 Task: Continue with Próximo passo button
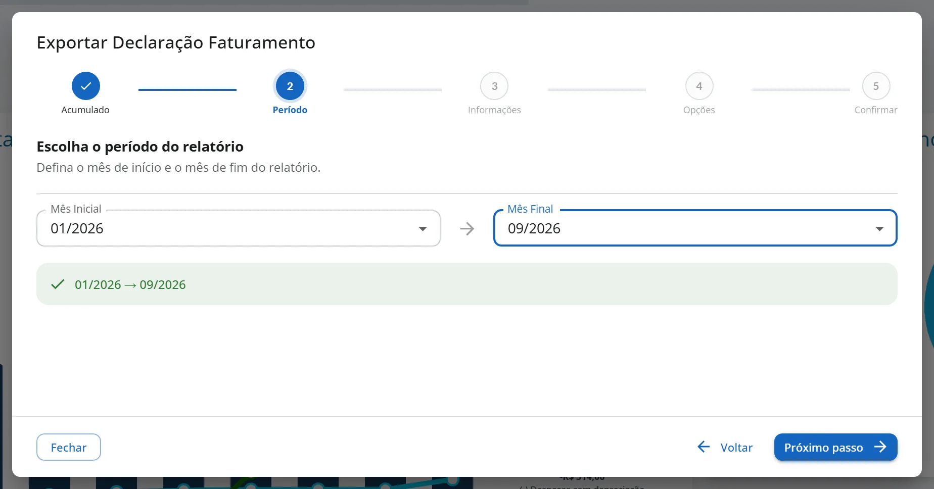(835, 447)
